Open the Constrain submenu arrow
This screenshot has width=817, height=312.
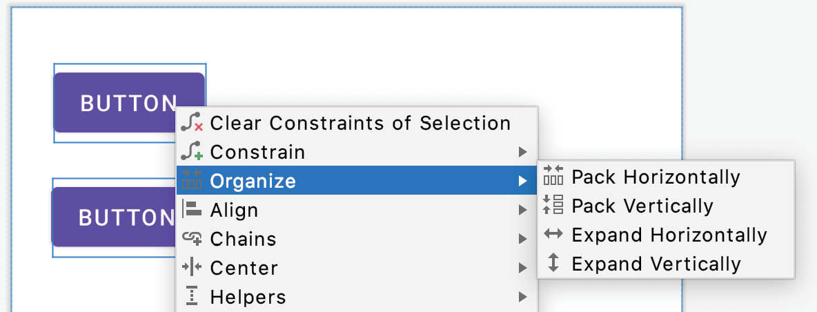[522, 152]
